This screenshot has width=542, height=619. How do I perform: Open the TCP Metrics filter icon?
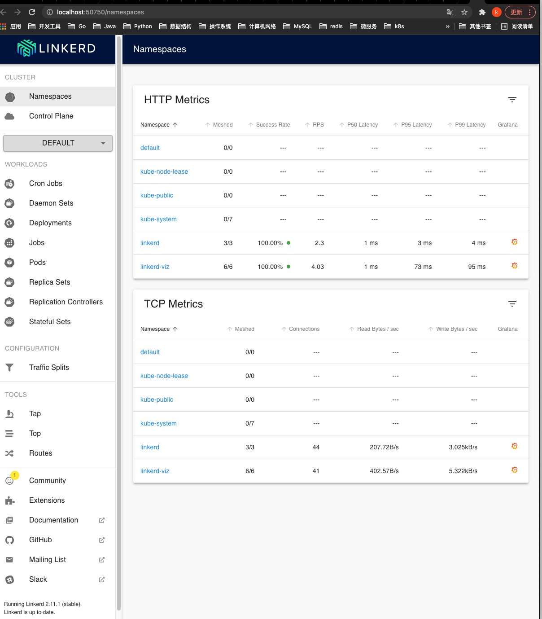pos(512,304)
